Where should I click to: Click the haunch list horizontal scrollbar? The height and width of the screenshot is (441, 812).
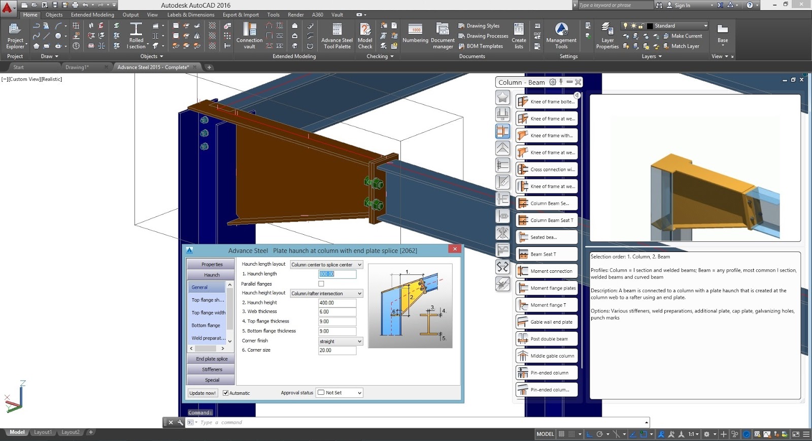click(207, 349)
